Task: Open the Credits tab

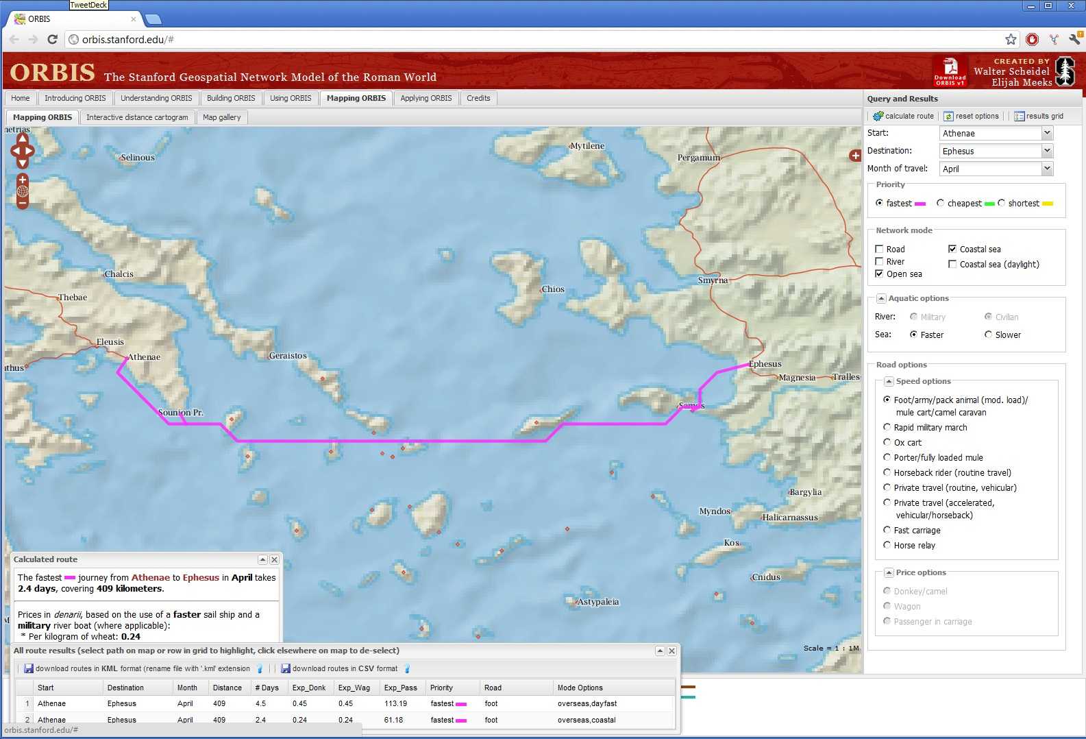Action: 478,98
